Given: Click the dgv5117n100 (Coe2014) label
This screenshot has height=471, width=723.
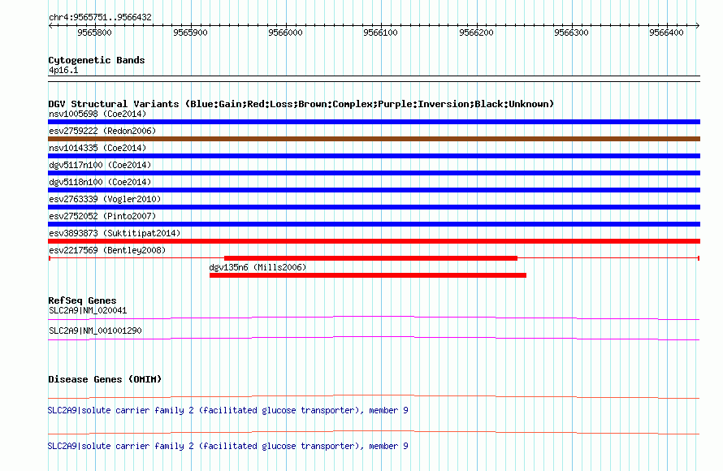Looking at the screenshot, I should [x=100, y=165].
